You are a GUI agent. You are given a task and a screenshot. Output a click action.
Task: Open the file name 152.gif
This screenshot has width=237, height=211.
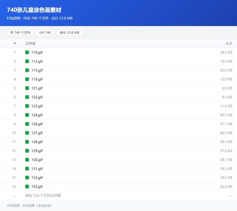click(37, 187)
